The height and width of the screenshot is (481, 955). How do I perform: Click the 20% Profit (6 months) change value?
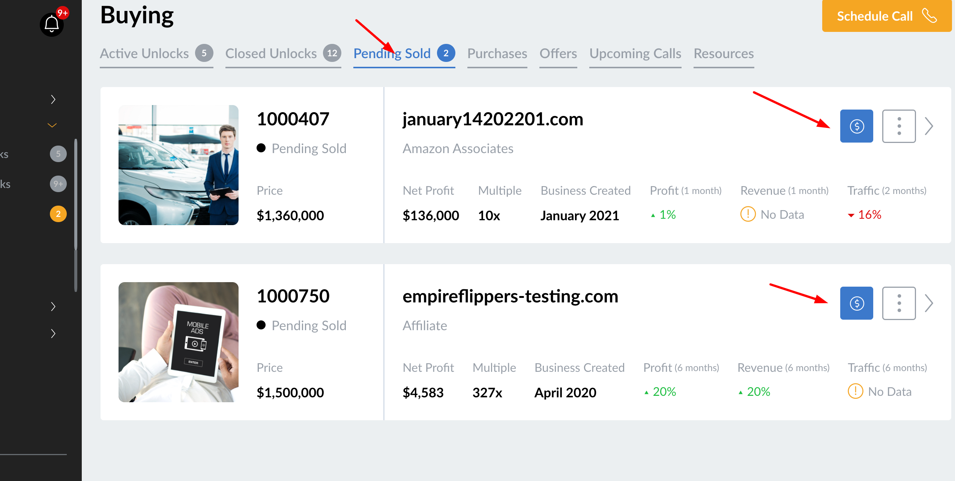click(660, 392)
